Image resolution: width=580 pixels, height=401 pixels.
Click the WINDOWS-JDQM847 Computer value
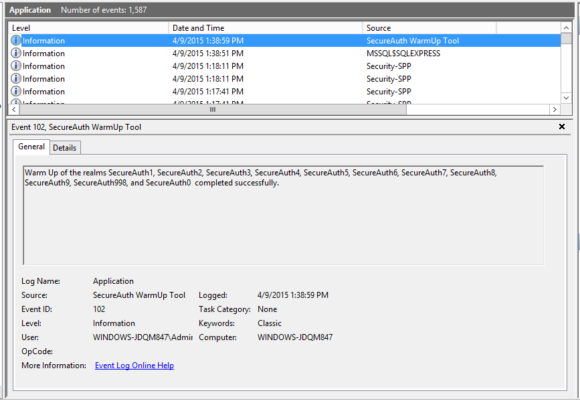click(x=294, y=337)
